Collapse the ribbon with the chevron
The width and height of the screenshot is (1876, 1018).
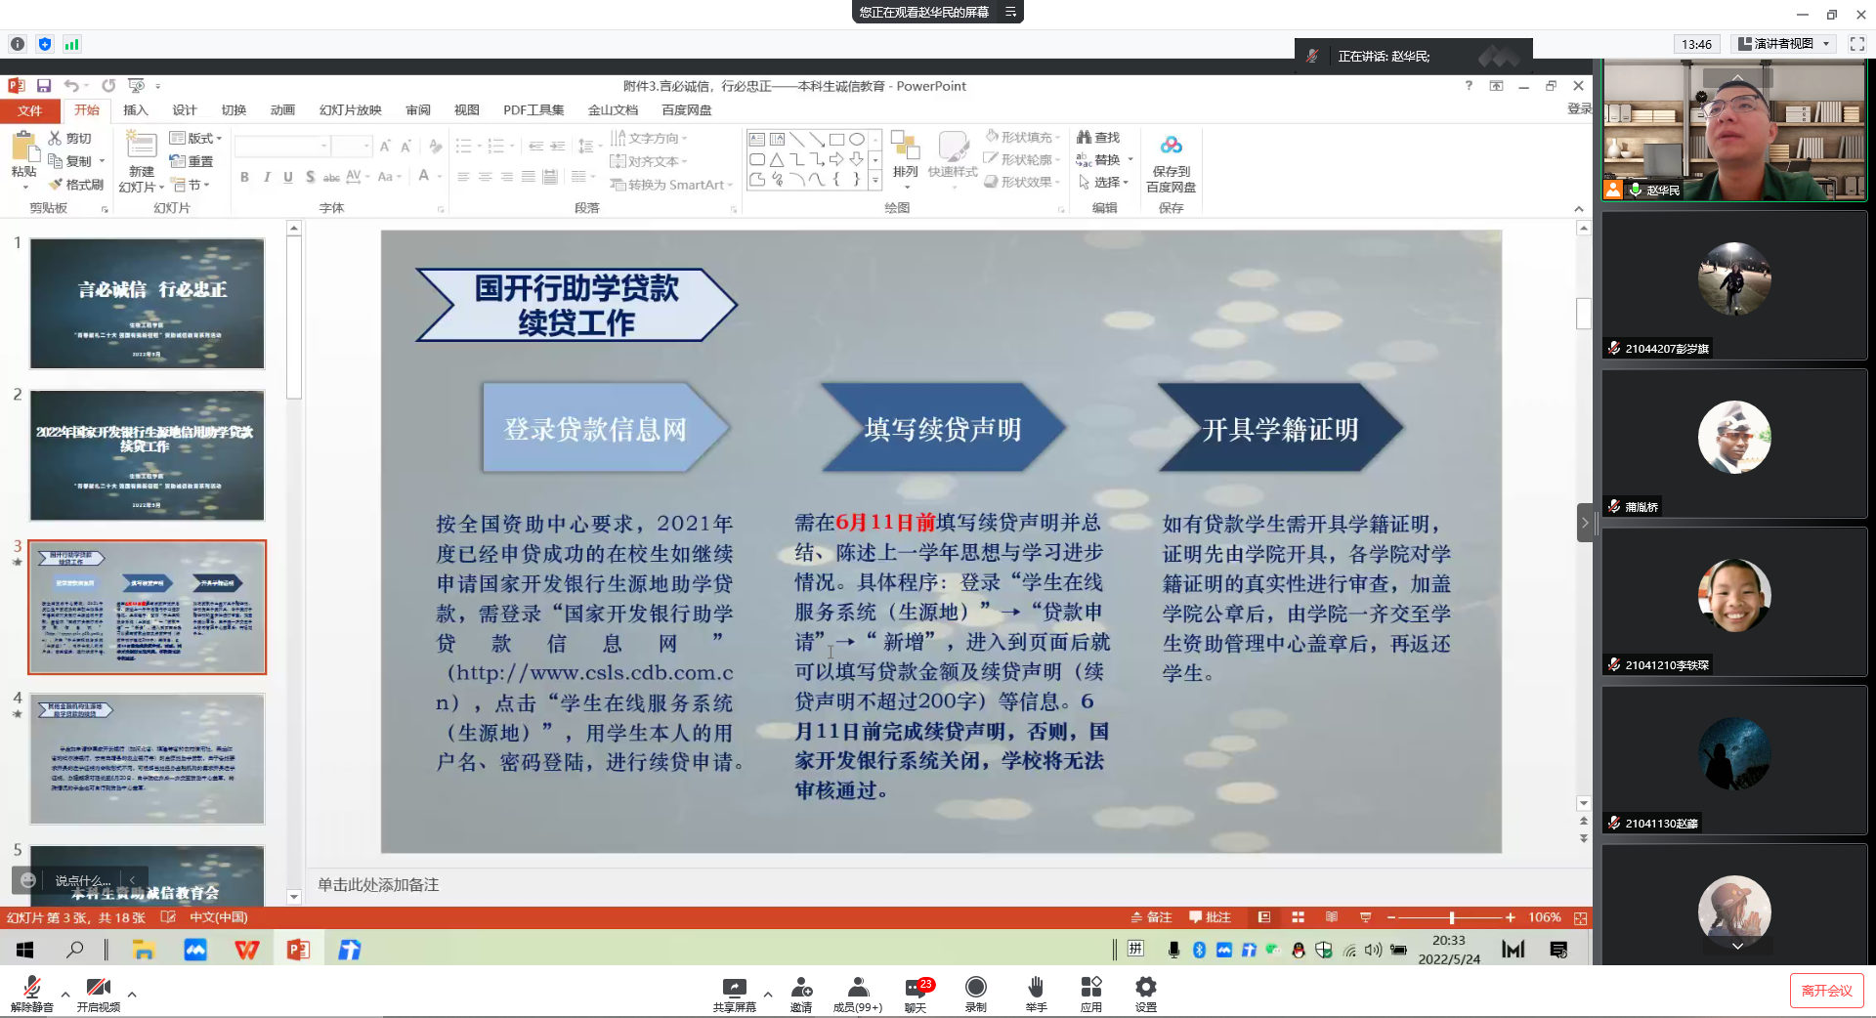(1578, 208)
